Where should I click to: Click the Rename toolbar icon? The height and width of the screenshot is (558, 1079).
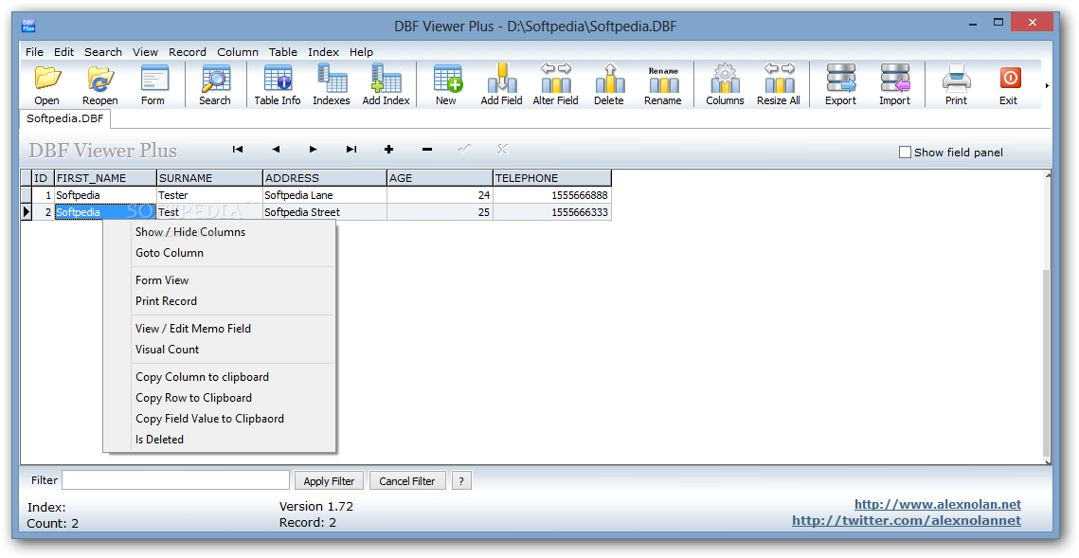click(x=663, y=84)
